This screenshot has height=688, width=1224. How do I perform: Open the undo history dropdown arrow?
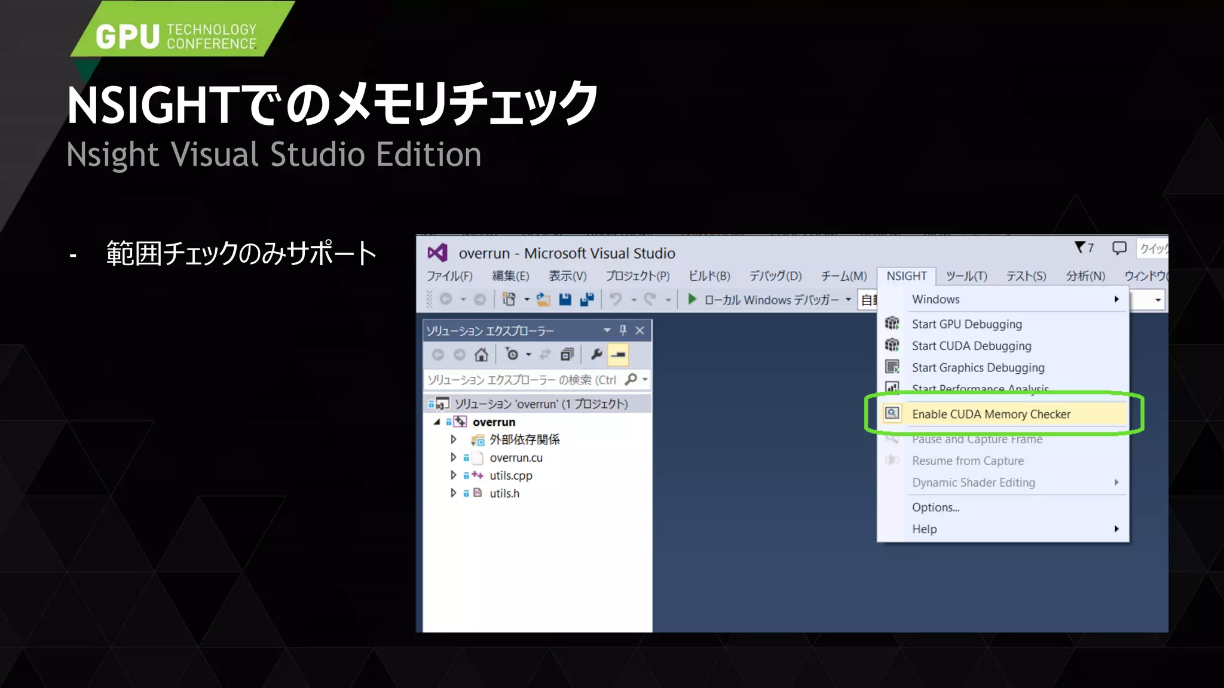tap(634, 300)
